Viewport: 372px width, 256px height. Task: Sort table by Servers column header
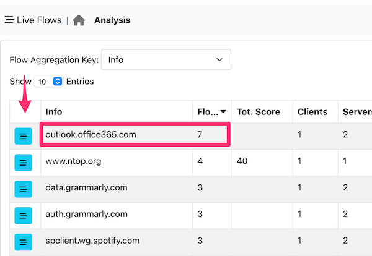click(x=357, y=112)
